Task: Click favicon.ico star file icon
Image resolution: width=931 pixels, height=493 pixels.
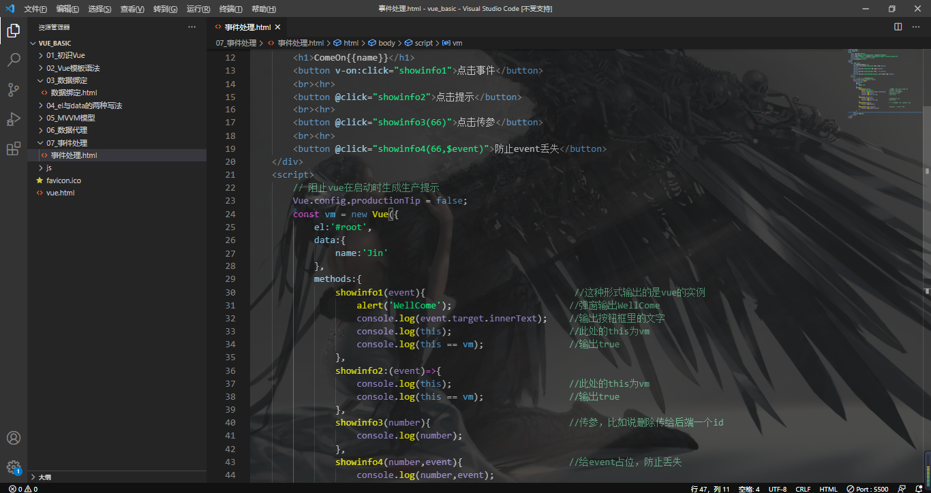Action: (40, 180)
